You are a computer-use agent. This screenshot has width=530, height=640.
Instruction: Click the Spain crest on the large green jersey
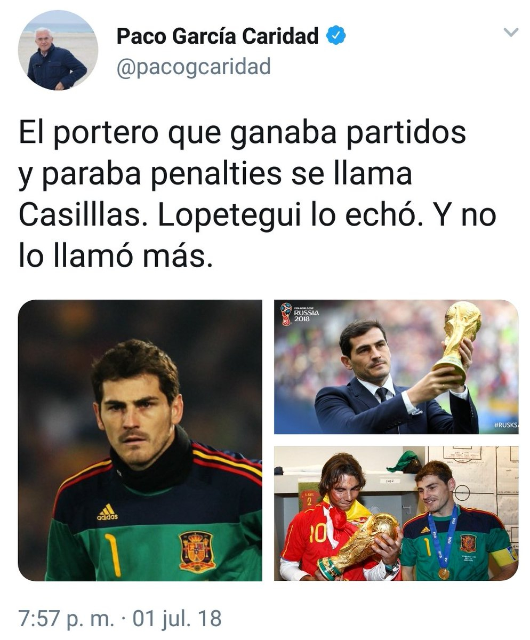[x=197, y=551]
